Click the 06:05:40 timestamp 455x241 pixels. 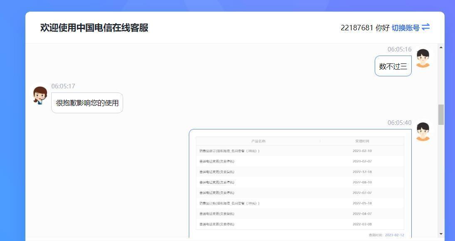[x=400, y=123]
